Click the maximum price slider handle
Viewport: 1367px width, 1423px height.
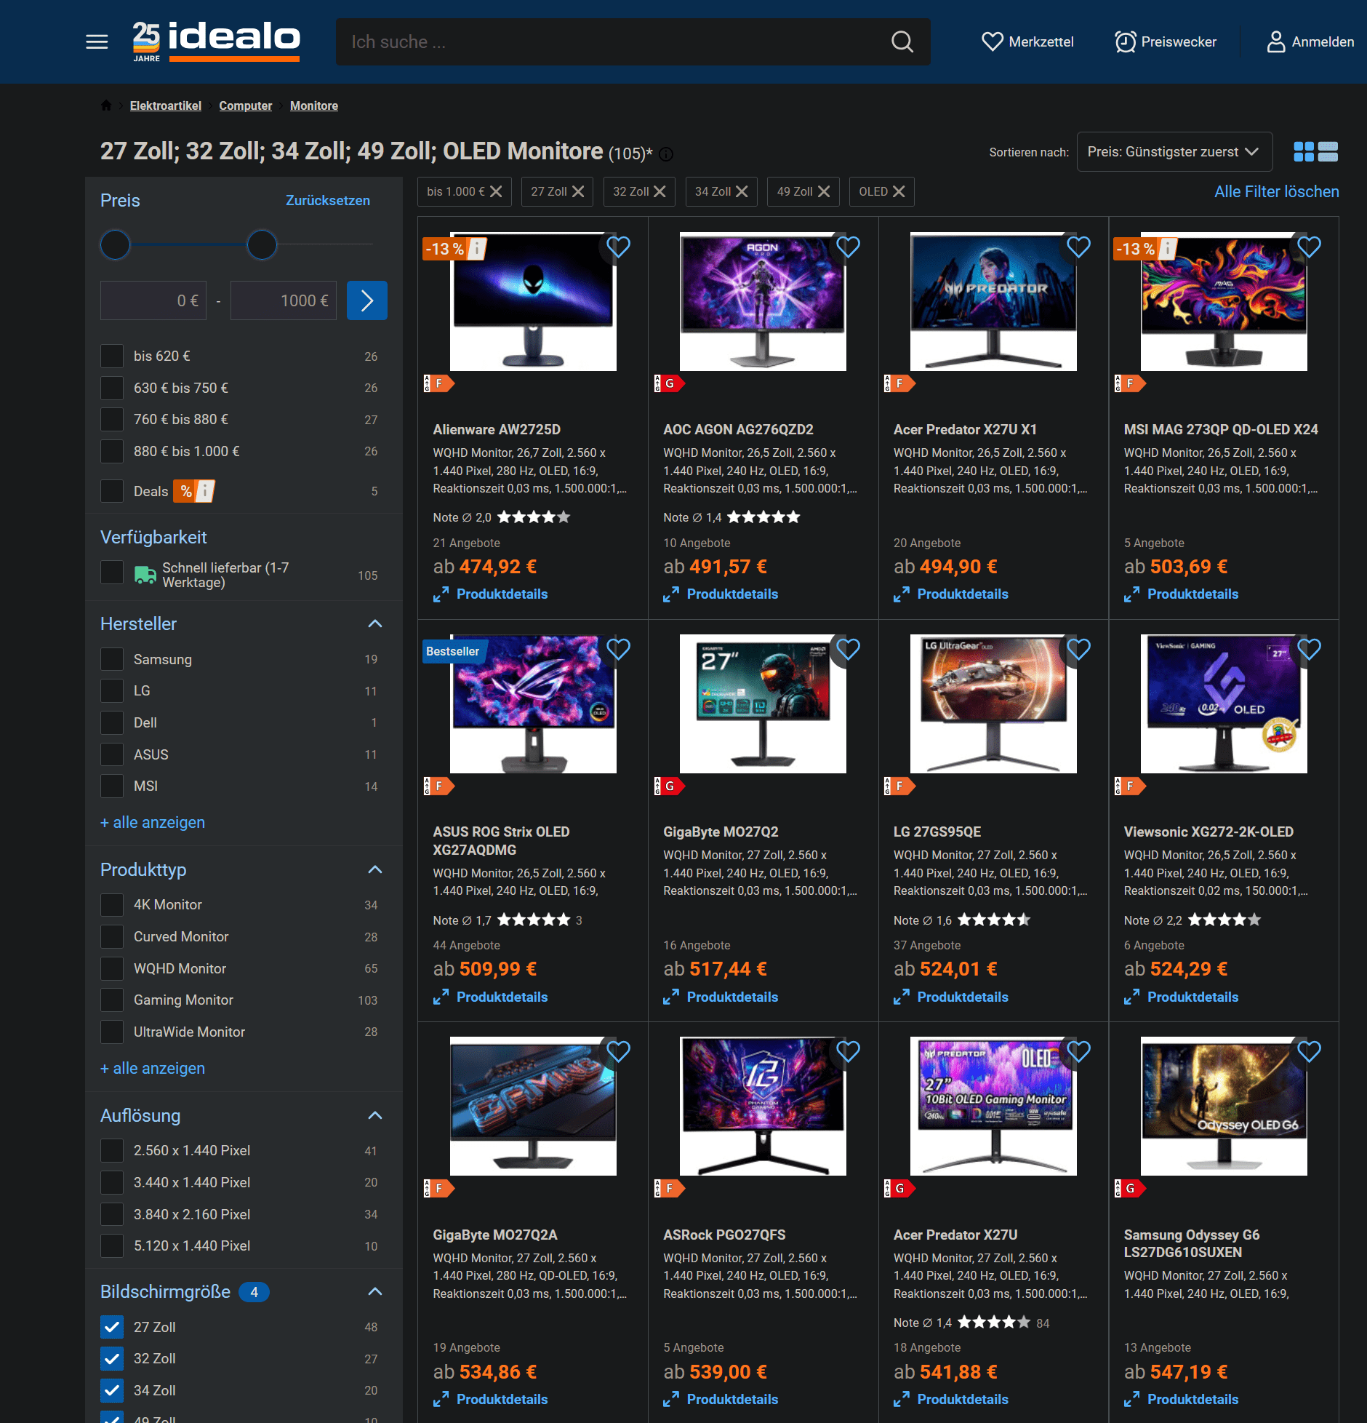coord(262,244)
